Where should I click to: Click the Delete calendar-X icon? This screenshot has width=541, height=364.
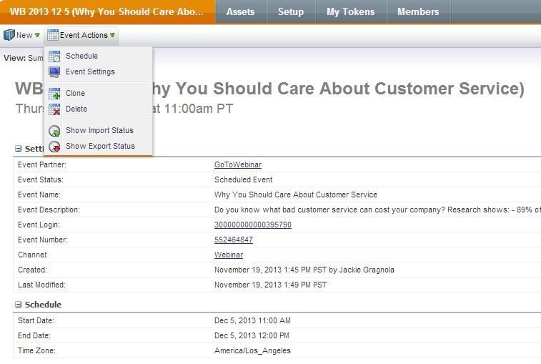54,109
